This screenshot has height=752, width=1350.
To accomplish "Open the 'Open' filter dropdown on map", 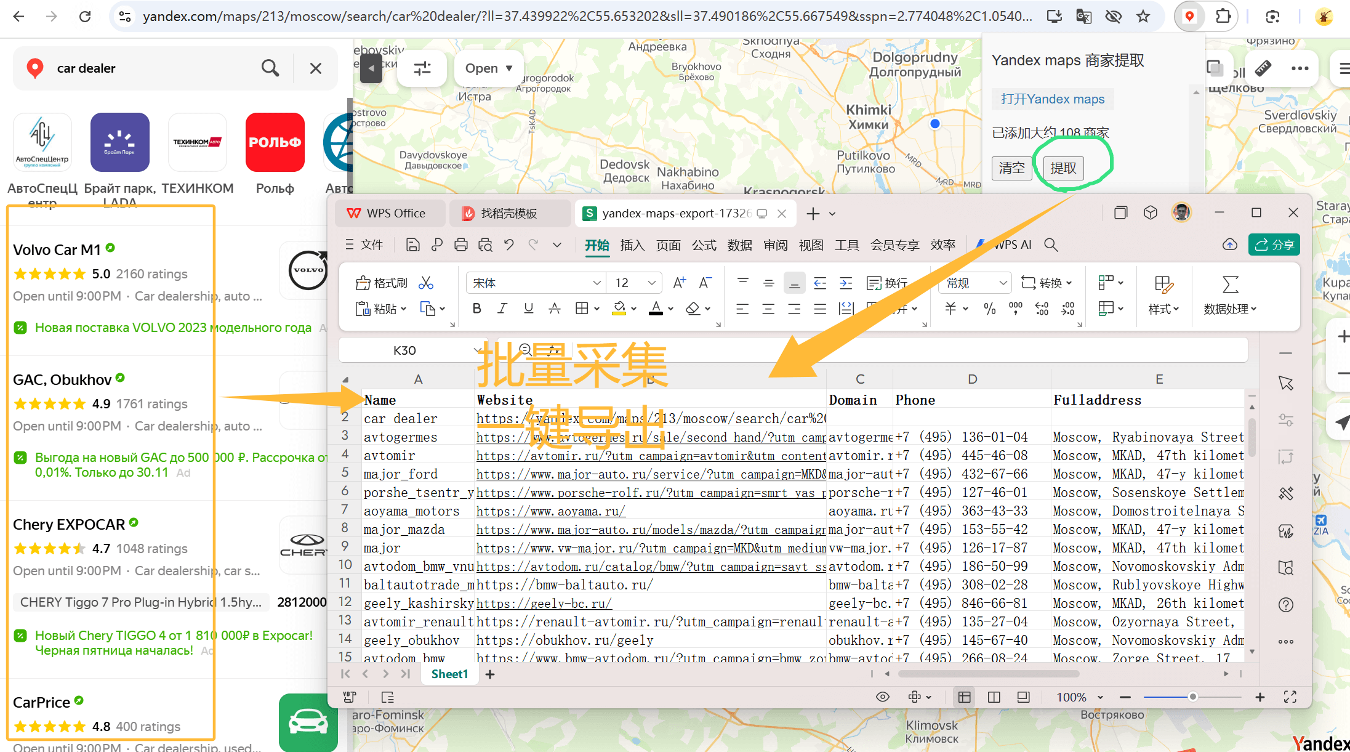I will (489, 68).
